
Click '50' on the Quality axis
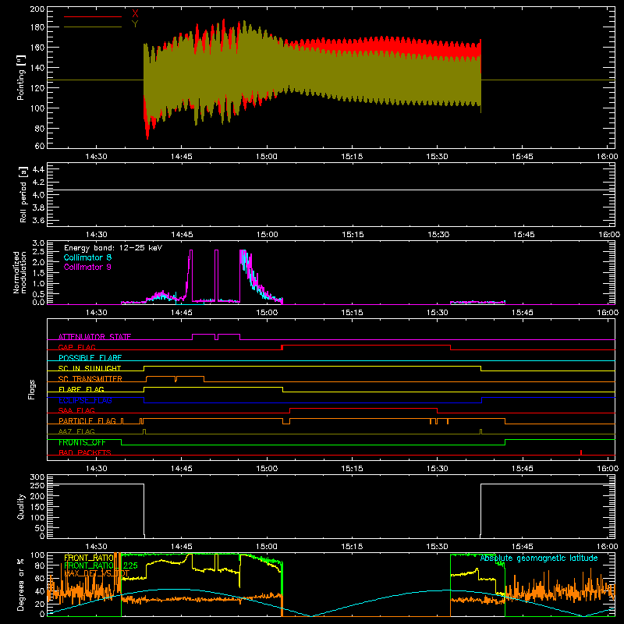(x=40, y=528)
